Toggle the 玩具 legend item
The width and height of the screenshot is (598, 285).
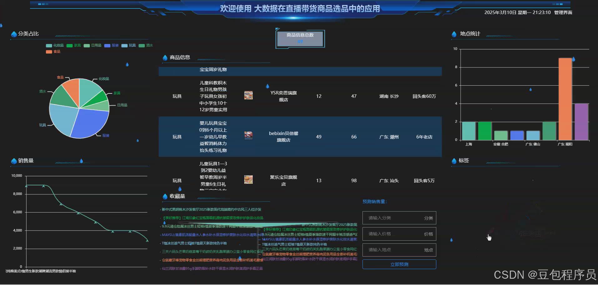[x=128, y=45]
